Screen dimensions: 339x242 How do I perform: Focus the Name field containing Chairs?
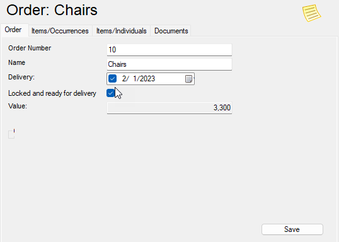pos(169,64)
